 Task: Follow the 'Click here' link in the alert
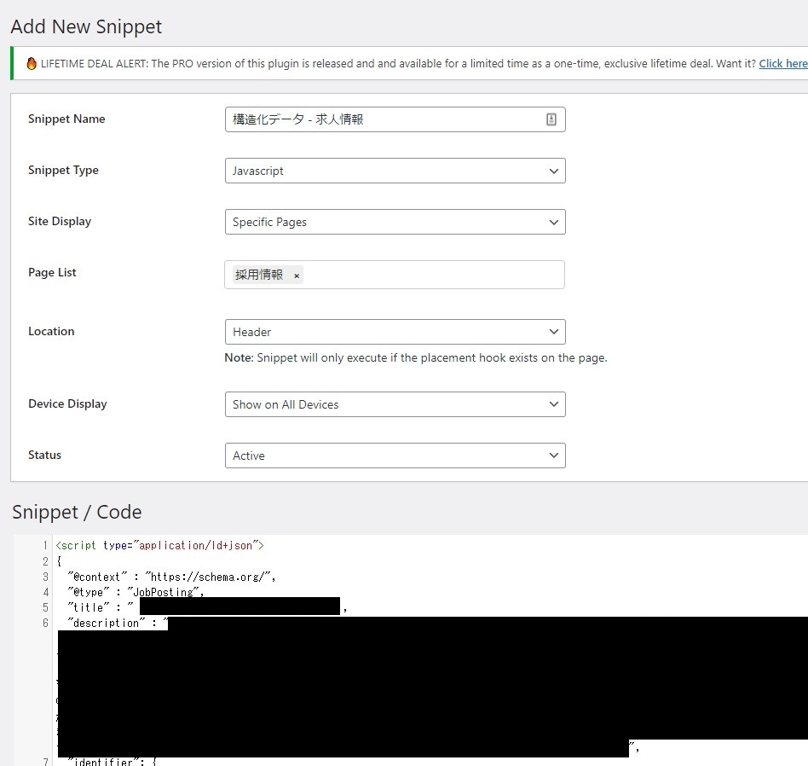click(x=782, y=64)
